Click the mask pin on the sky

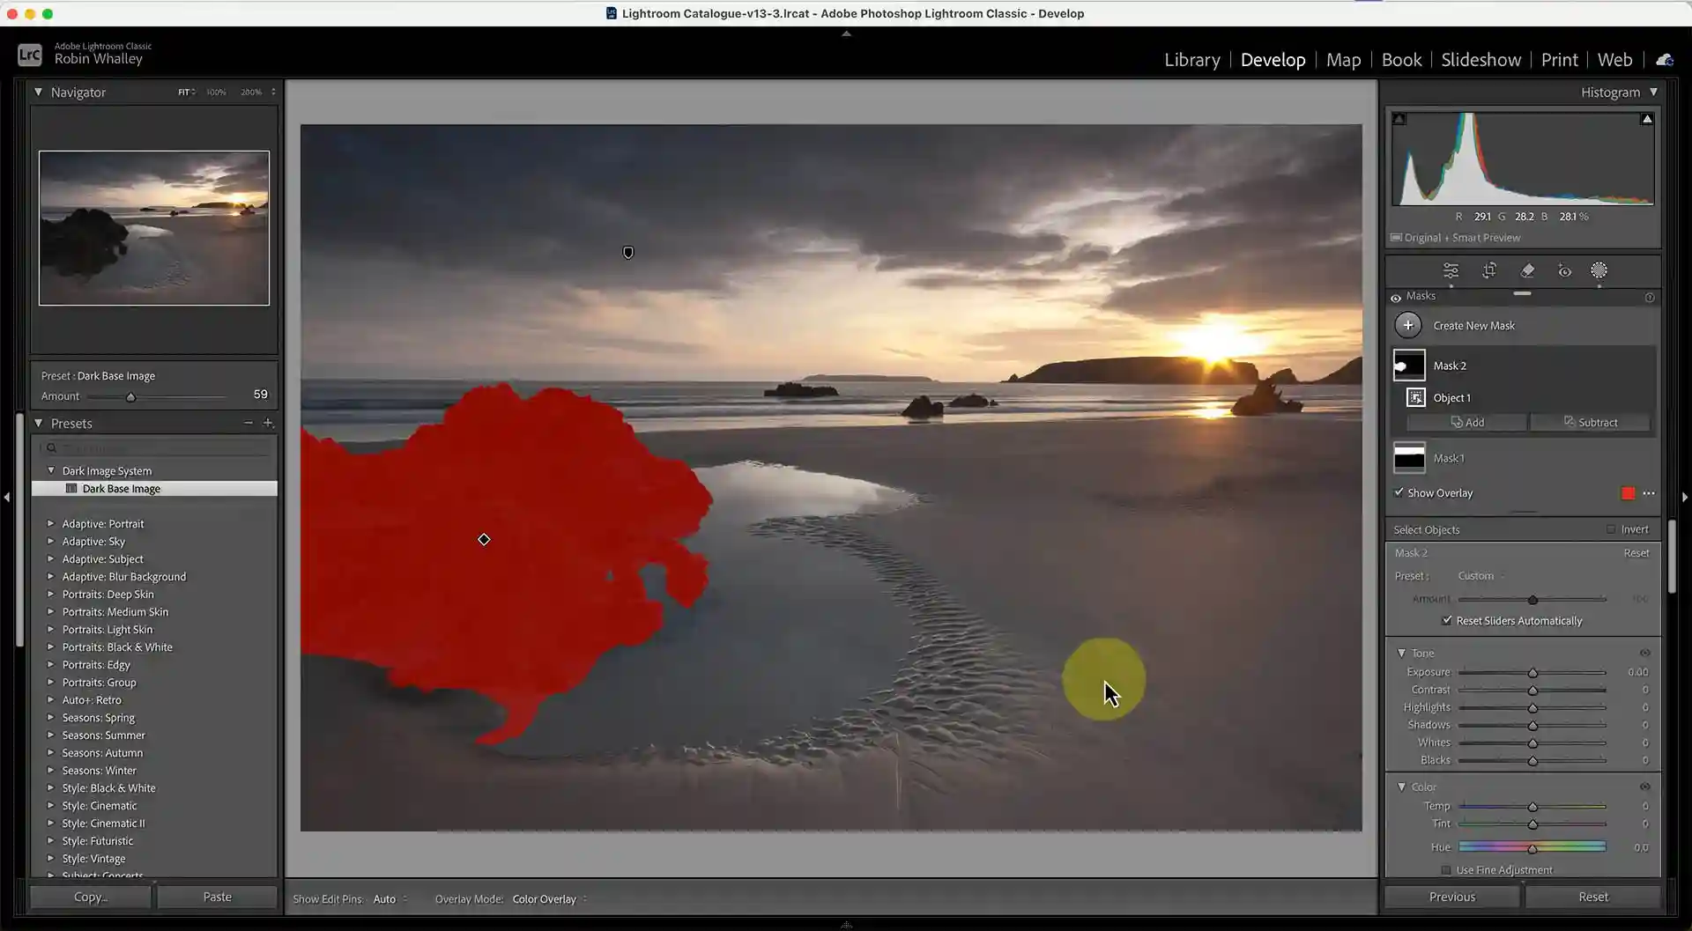click(628, 253)
